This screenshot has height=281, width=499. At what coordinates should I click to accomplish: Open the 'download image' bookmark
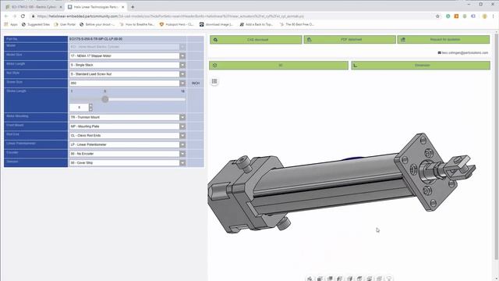pyautogui.click(x=217, y=24)
